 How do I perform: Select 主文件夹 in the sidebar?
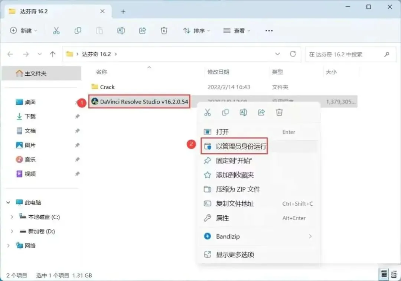pos(42,73)
